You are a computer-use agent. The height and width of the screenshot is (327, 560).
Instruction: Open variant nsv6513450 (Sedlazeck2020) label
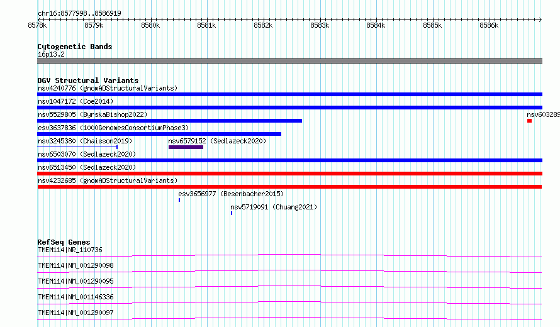pyautogui.click(x=87, y=167)
